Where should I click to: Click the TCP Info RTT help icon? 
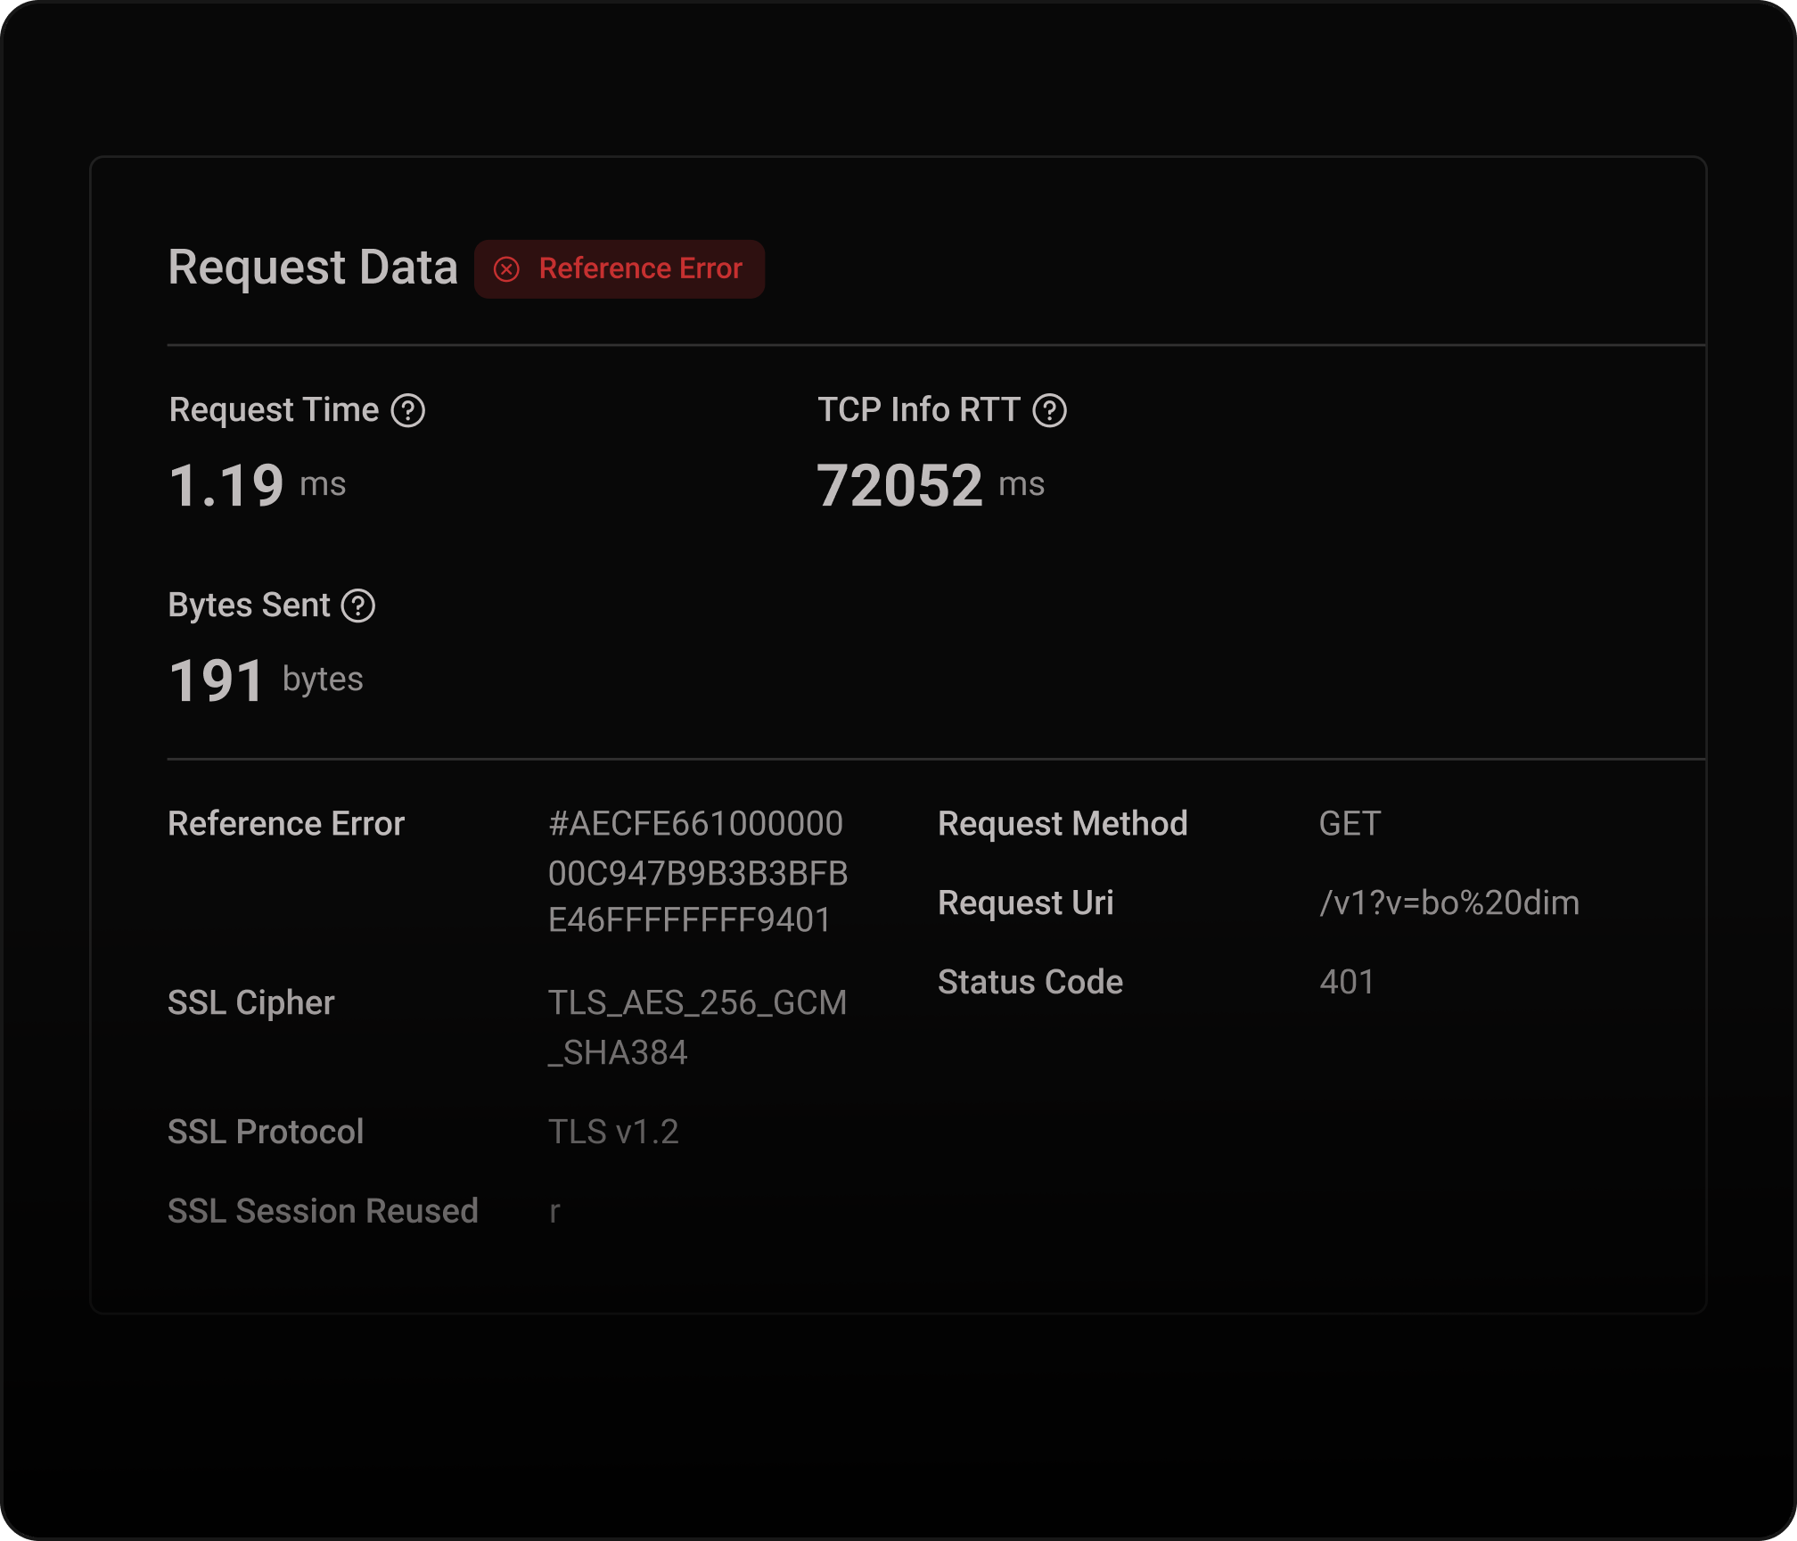coord(1049,411)
